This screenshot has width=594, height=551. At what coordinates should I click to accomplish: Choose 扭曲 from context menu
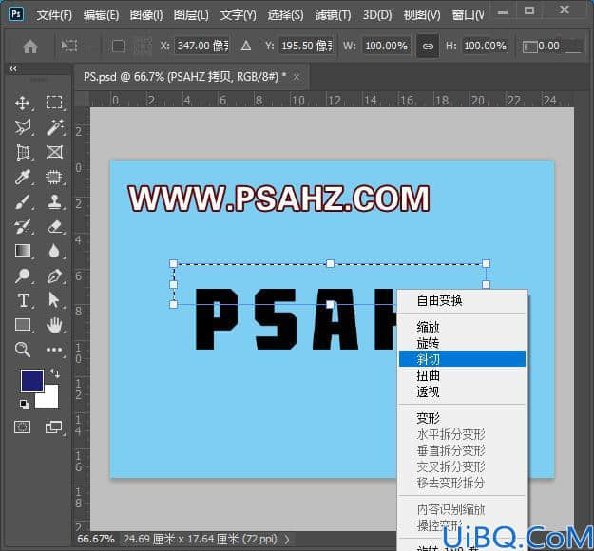(x=462, y=375)
